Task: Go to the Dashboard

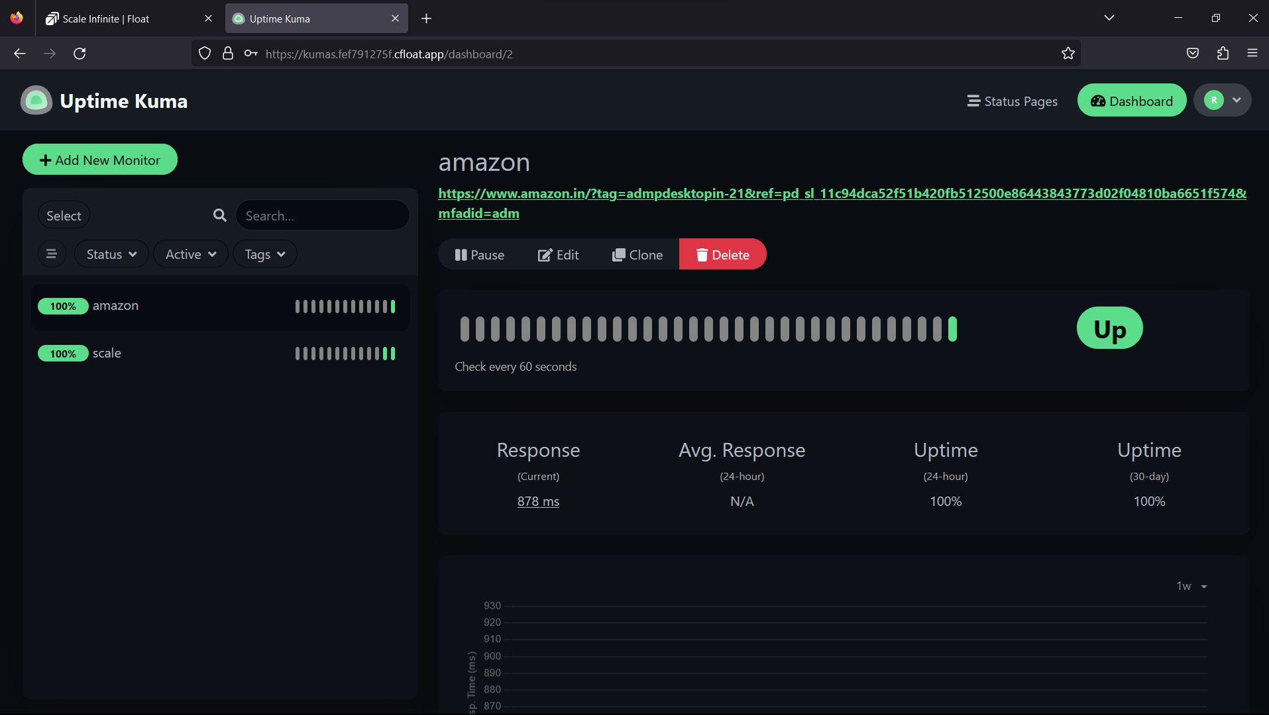Action: [x=1131, y=101]
